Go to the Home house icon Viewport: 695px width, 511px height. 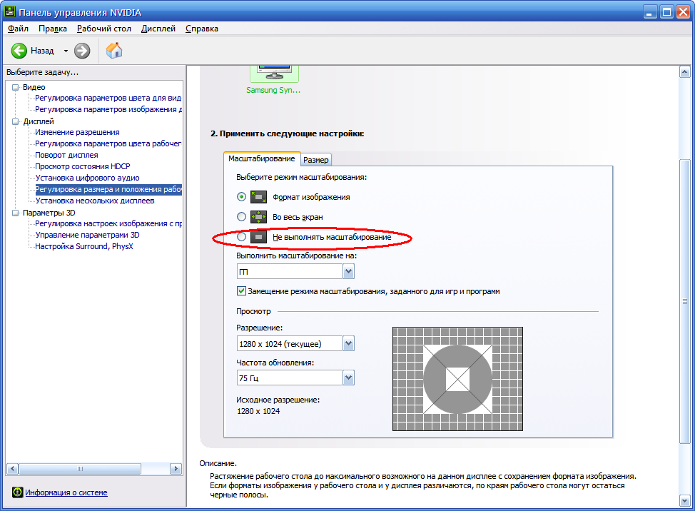point(114,51)
